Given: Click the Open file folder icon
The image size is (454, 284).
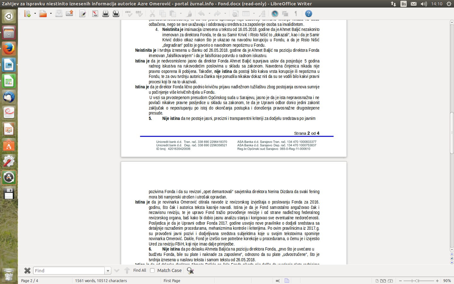Looking at the screenshot, I should [43, 14].
